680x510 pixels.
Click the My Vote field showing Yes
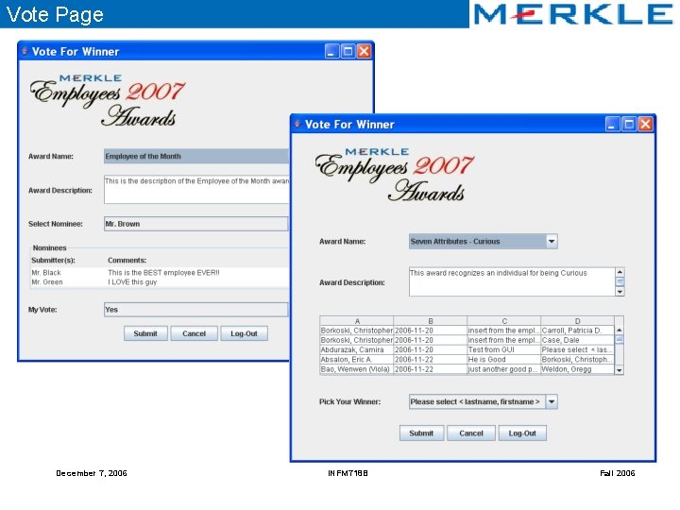click(x=196, y=310)
